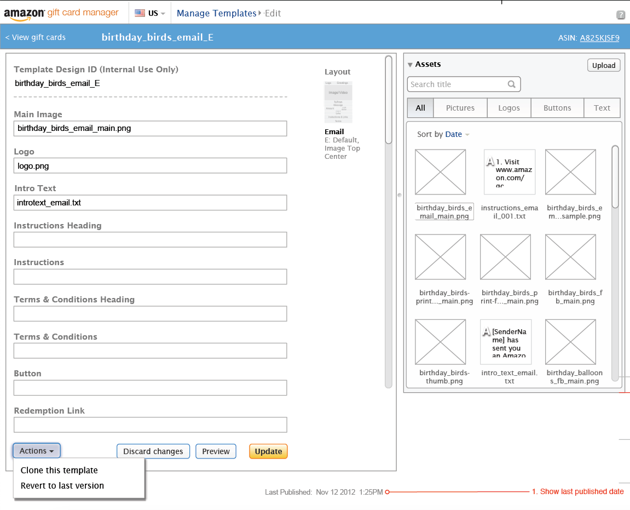This screenshot has width=630, height=510.
Task: Click the Amazon gift card manager logo
Action: tap(61, 13)
